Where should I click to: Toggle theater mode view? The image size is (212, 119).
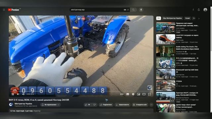click(x=144, y=94)
